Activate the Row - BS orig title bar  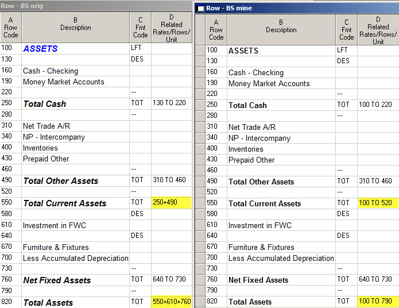tap(96, 6)
